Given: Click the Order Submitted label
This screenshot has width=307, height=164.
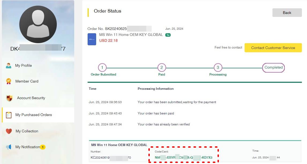Looking at the screenshot, I should click(103, 74).
